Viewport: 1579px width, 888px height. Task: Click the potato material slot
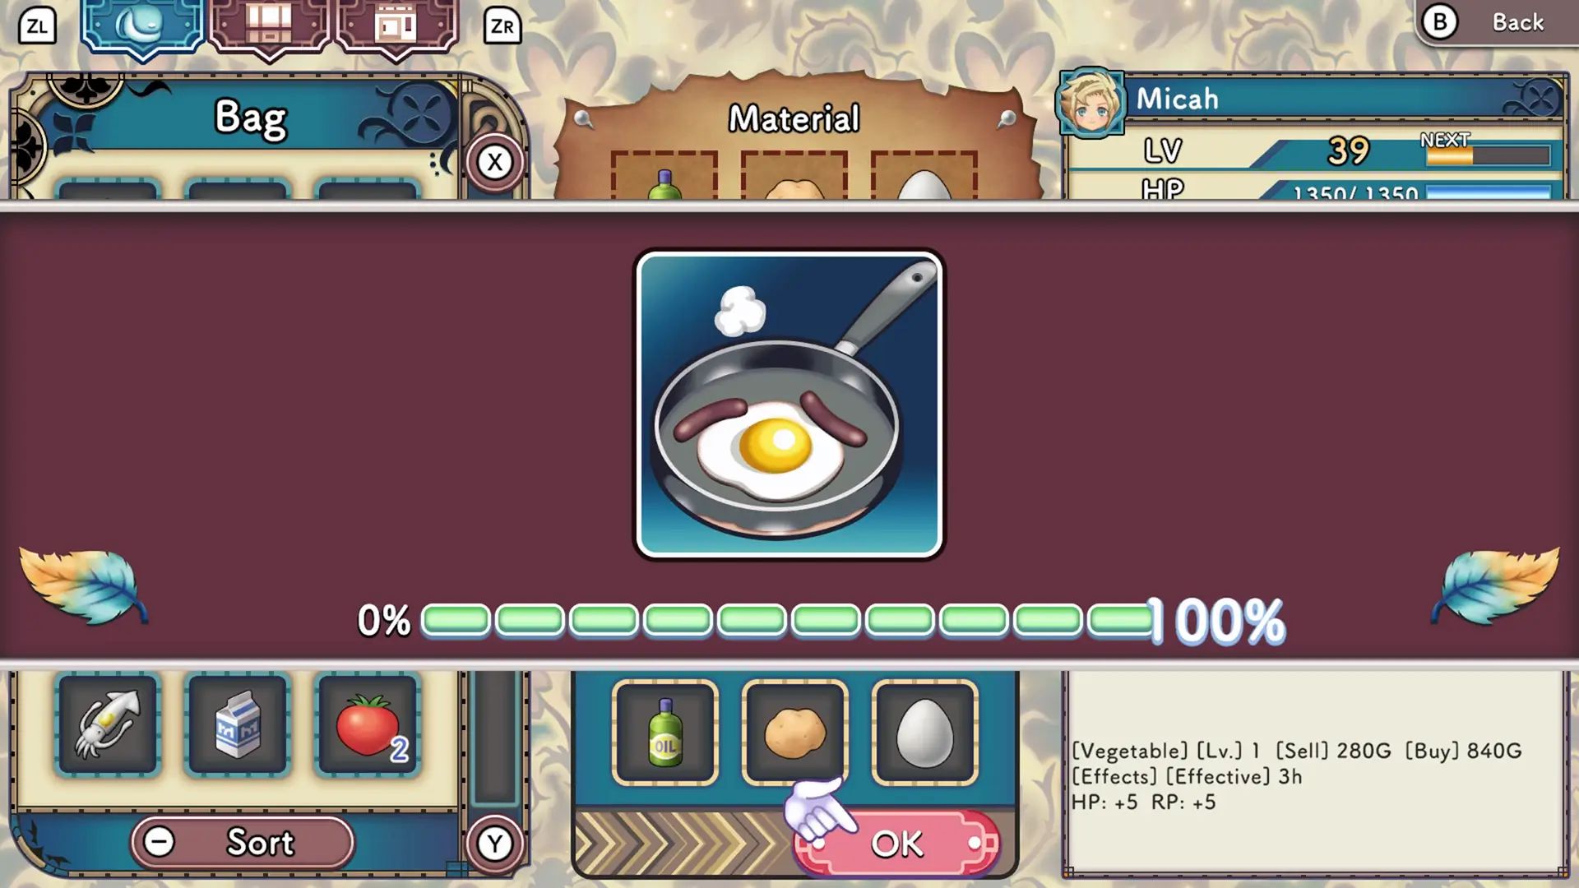[794, 732]
